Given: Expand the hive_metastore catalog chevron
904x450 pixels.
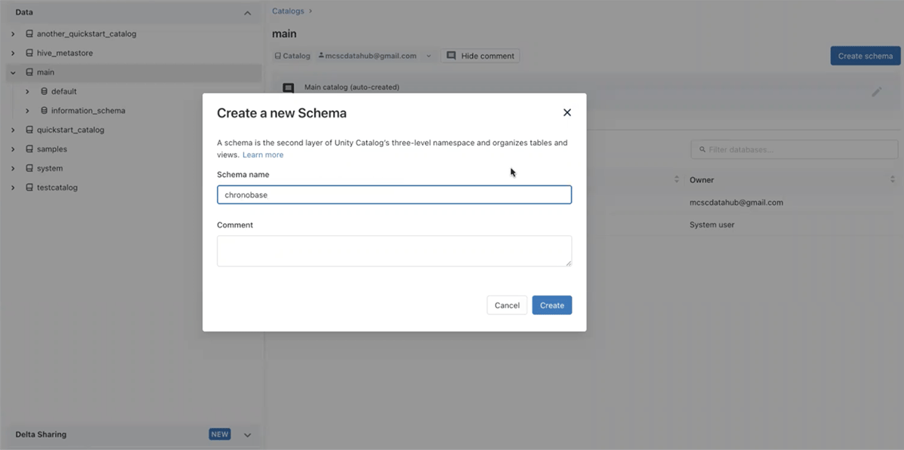Looking at the screenshot, I should tap(13, 54).
